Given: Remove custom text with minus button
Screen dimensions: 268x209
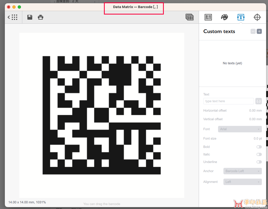Looking at the screenshot, I should (253, 31).
